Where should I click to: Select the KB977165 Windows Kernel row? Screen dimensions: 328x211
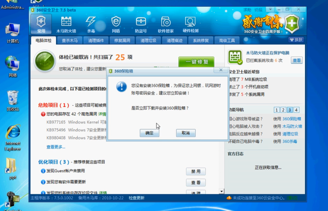click(76, 122)
